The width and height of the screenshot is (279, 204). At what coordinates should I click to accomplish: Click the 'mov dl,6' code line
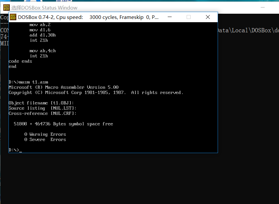40,30
